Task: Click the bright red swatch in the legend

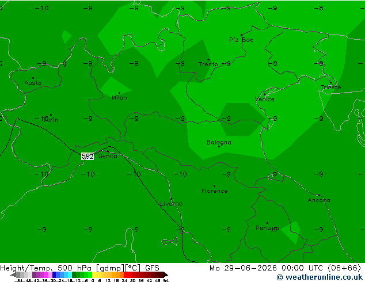Action: (126, 275)
